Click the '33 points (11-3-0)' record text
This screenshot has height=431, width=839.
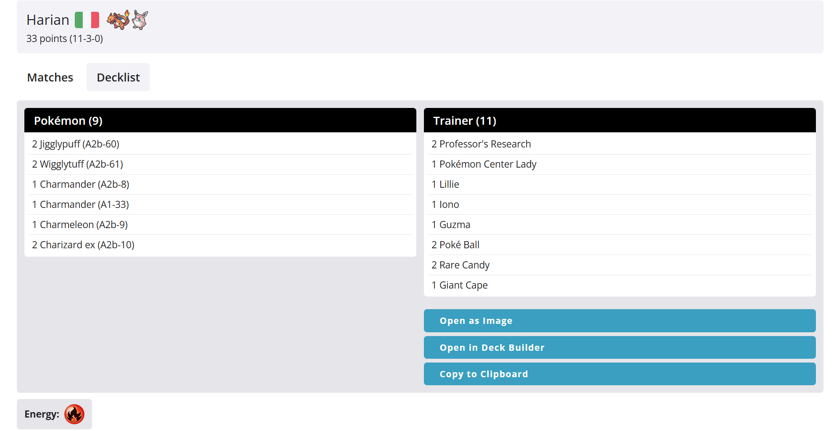tap(65, 39)
